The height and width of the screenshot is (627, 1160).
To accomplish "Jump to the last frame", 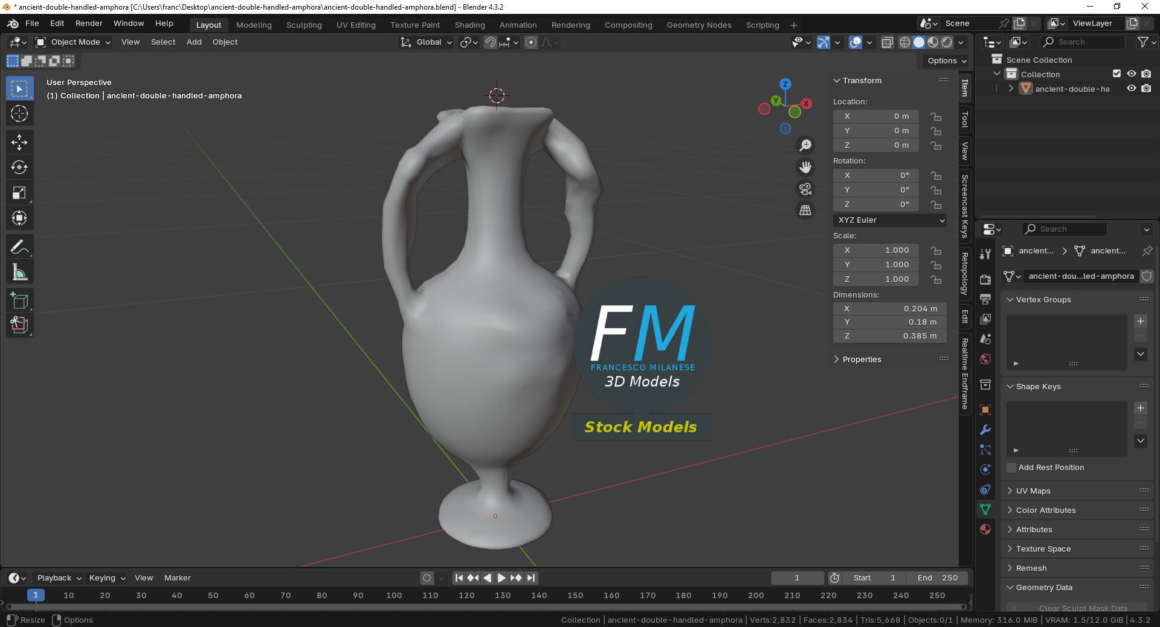I will point(531,578).
